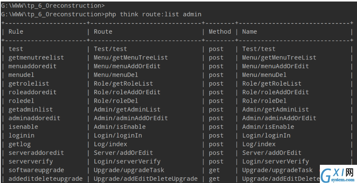Select the 'Method' column header
Screen dimensions: 357x183
pyautogui.click(x=220, y=31)
